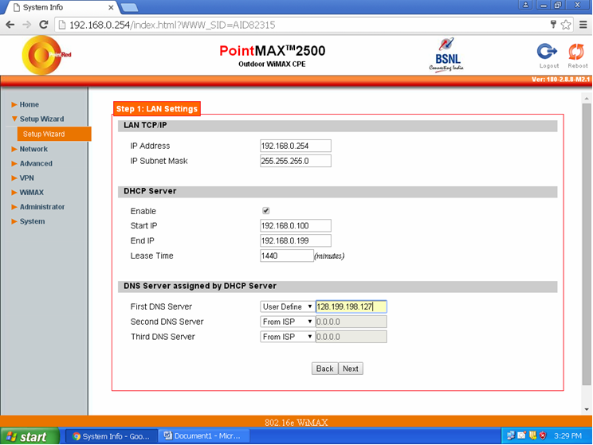Click the Next button

coord(351,369)
